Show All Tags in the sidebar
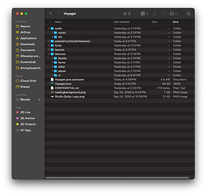The image size is (206, 195). [27, 130]
